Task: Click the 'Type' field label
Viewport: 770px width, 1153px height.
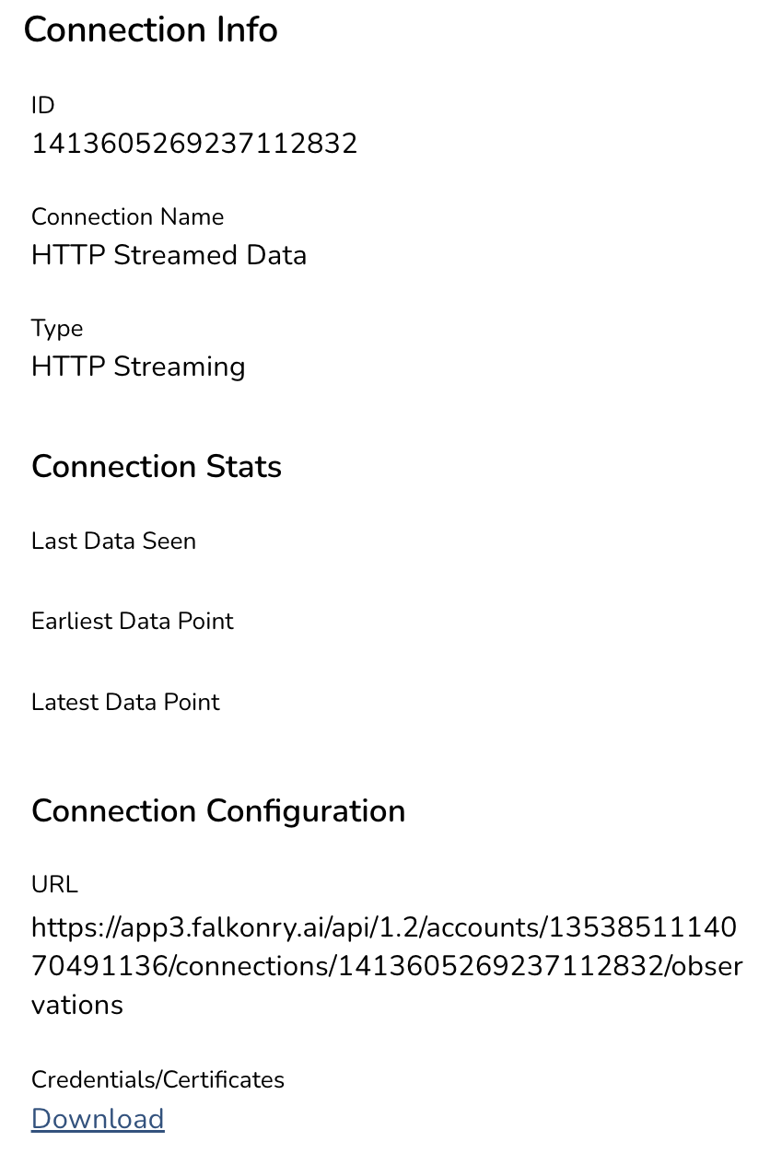Action: click(x=57, y=328)
